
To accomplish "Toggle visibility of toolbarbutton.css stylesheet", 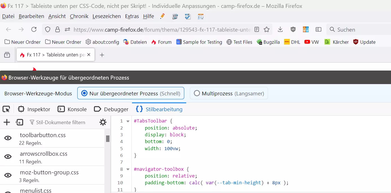I will click(x=8, y=138).
